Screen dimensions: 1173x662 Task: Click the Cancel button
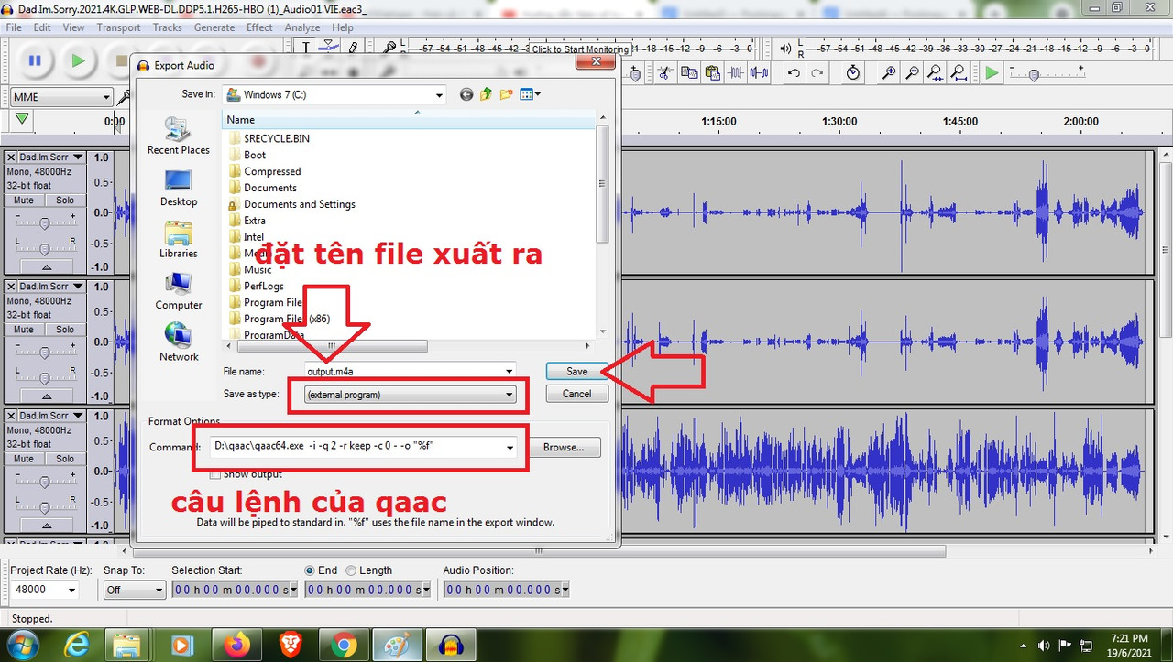click(576, 394)
